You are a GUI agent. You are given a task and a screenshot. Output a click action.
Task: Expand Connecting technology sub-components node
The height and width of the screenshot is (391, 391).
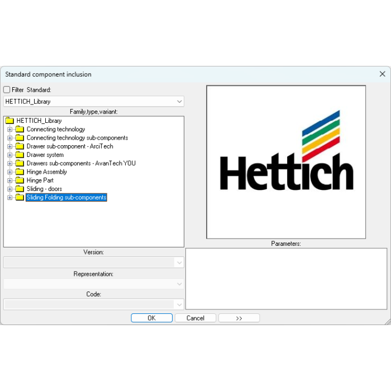coord(9,138)
